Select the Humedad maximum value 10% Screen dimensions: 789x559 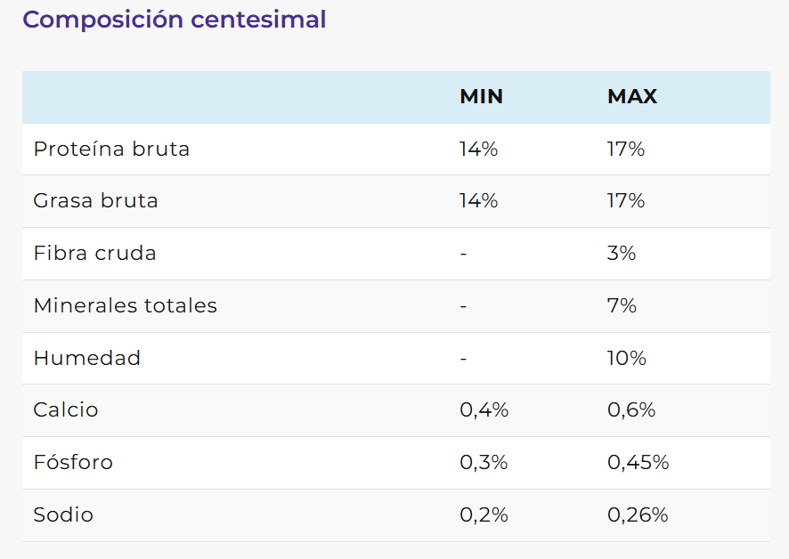click(x=627, y=359)
